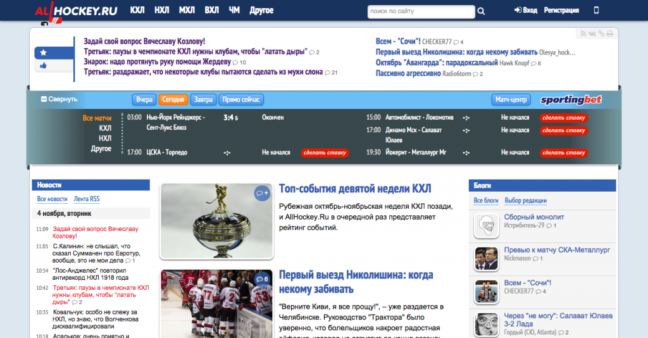Open Лента RSS link
The image size is (648, 338).
(87, 199)
